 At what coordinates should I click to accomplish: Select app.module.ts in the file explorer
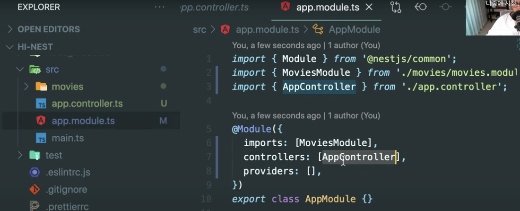(83, 121)
